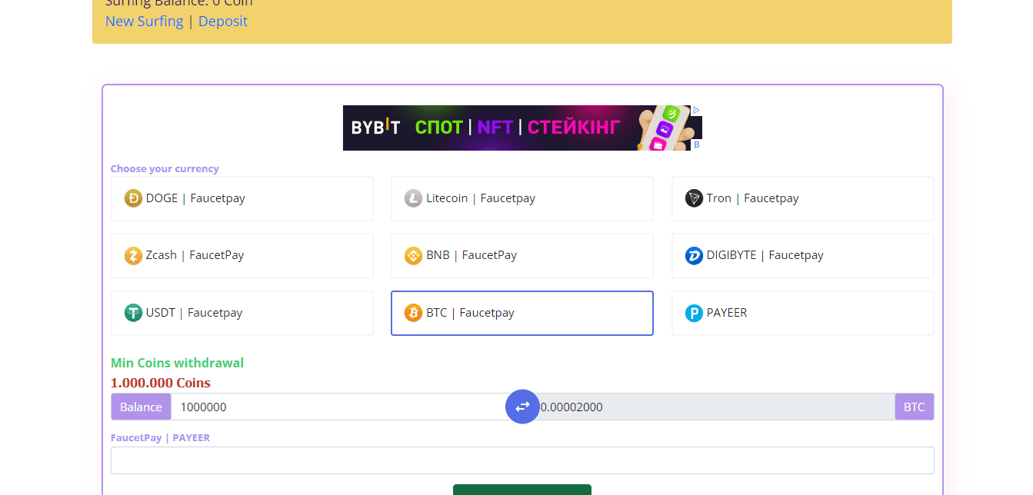
Task: Click the Litecoin silver coin icon
Action: pos(414,198)
